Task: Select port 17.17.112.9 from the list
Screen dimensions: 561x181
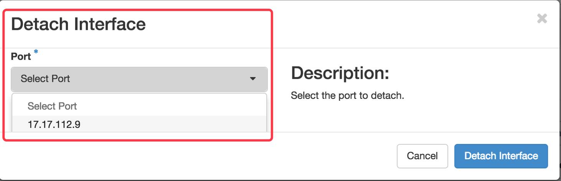Action: click(x=54, y=124)
